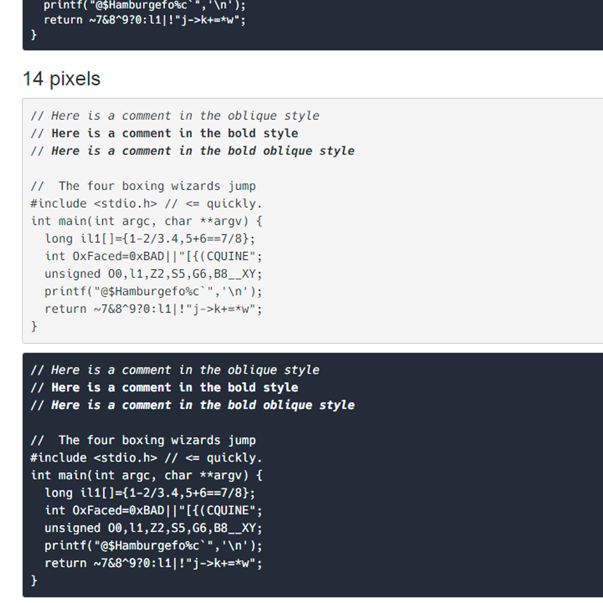
Task: Click bold oblique comment in bottom dark block
Action: click(193, 406)
